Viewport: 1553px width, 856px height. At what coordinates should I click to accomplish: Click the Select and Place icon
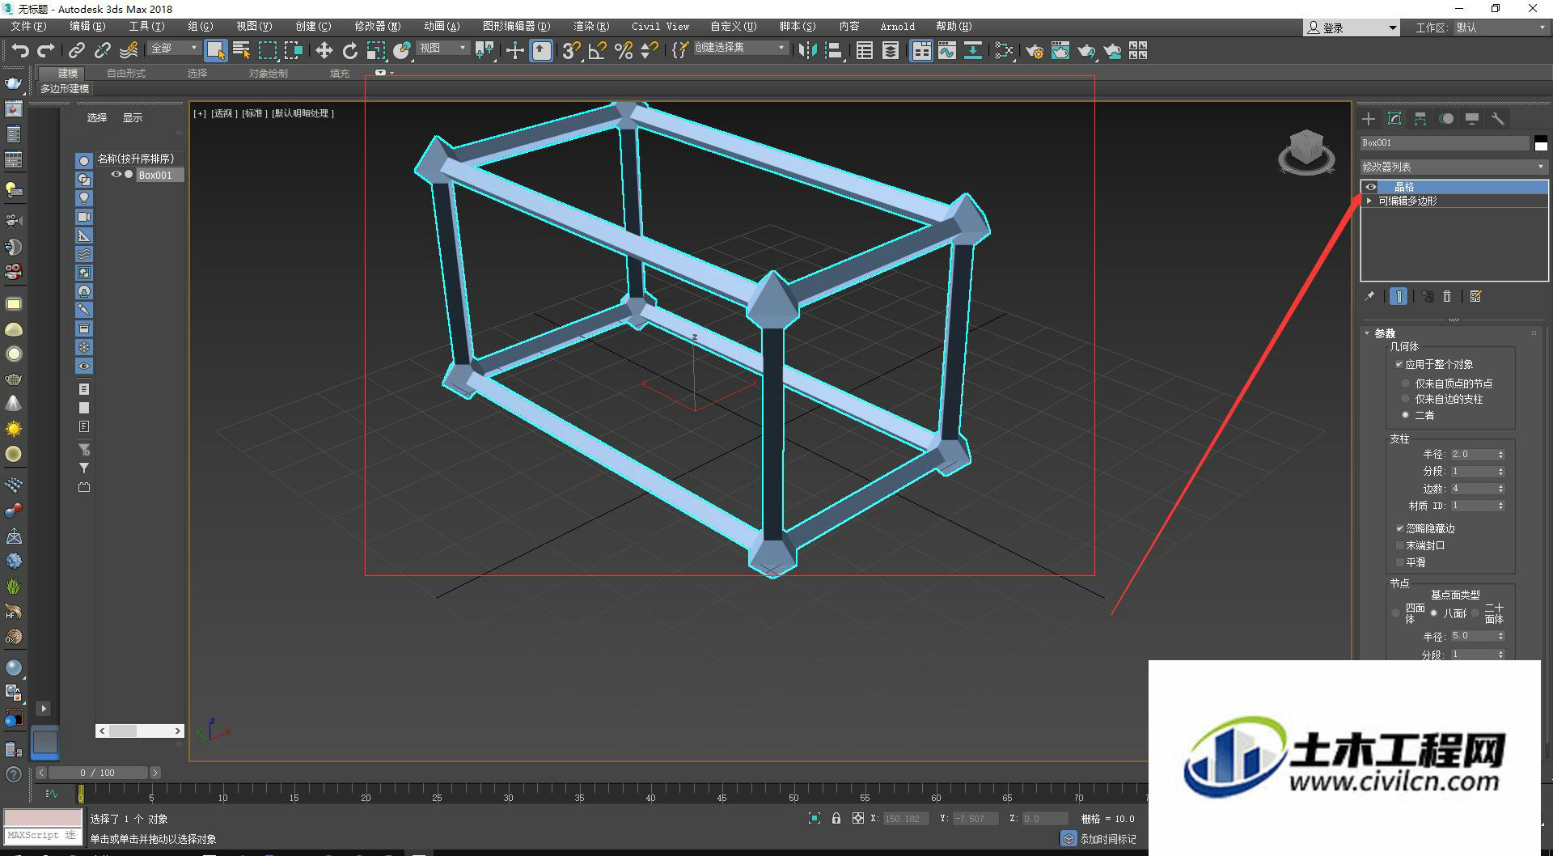pyautogui.click(x=402, y=51)
